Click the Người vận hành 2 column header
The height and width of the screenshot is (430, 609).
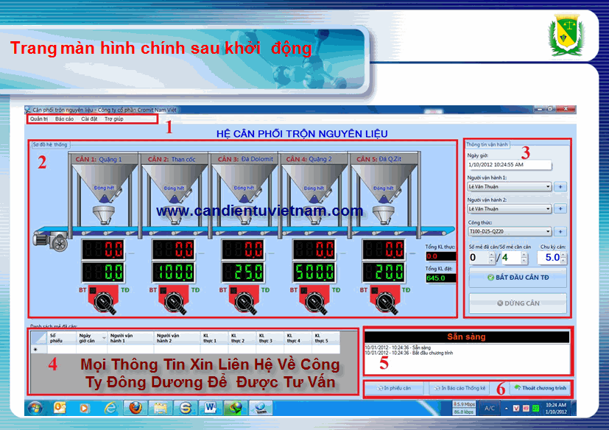[x=177, y=338]
